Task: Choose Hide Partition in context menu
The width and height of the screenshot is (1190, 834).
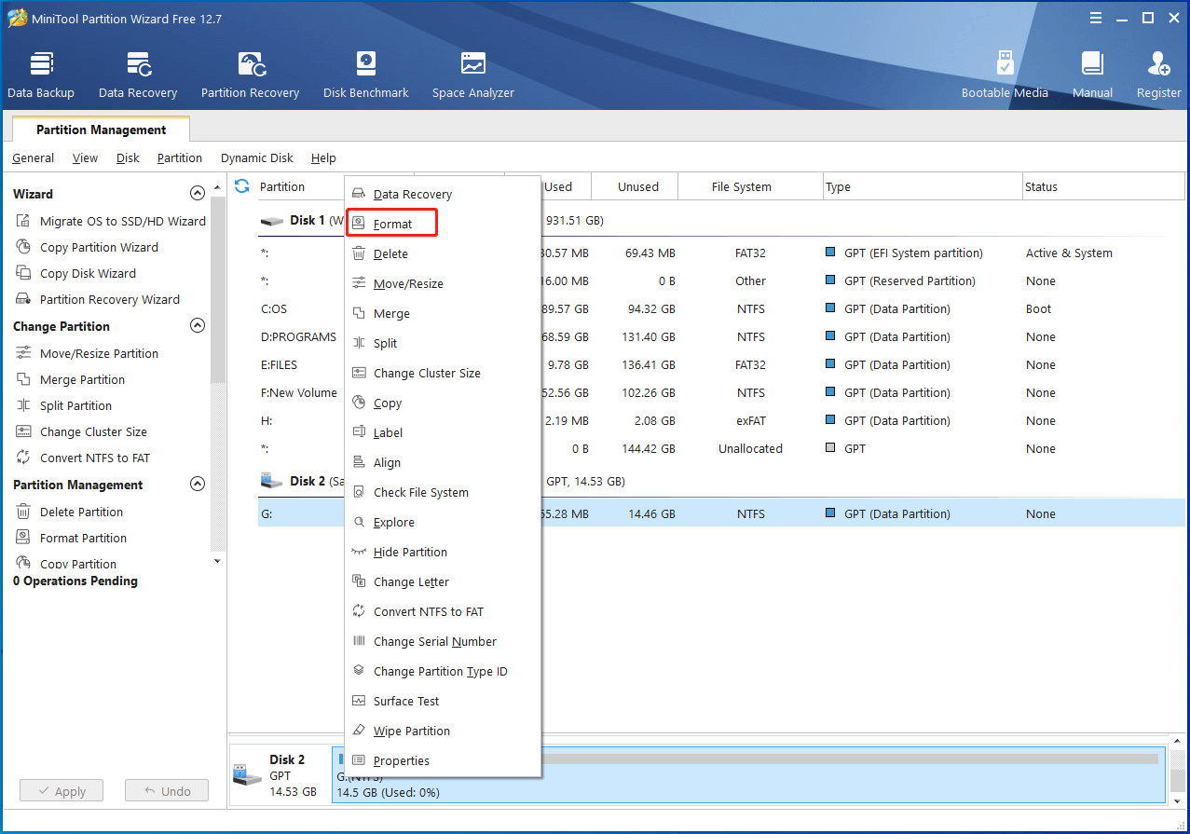Action: [444, 552]
